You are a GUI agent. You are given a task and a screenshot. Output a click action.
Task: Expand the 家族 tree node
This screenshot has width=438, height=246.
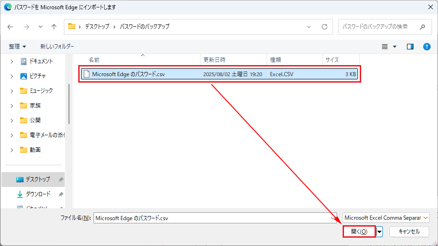click(x=12, y=106)
